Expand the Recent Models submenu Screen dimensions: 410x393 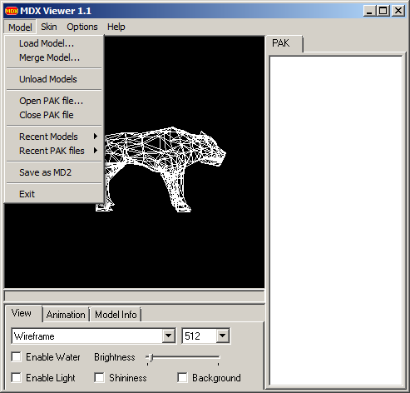click(x=54, y=137)
